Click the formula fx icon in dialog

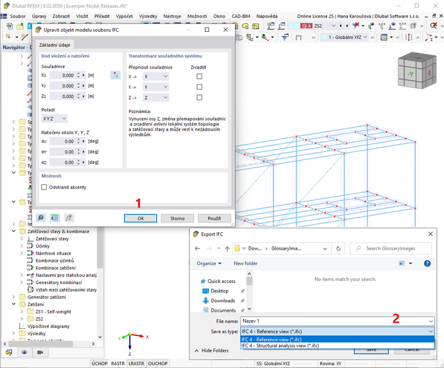click(x=69, y=218)
